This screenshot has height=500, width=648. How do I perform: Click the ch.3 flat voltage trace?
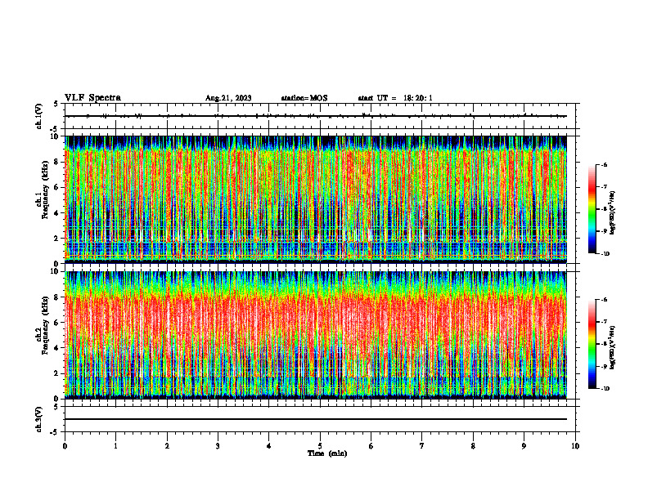[316, 419]
